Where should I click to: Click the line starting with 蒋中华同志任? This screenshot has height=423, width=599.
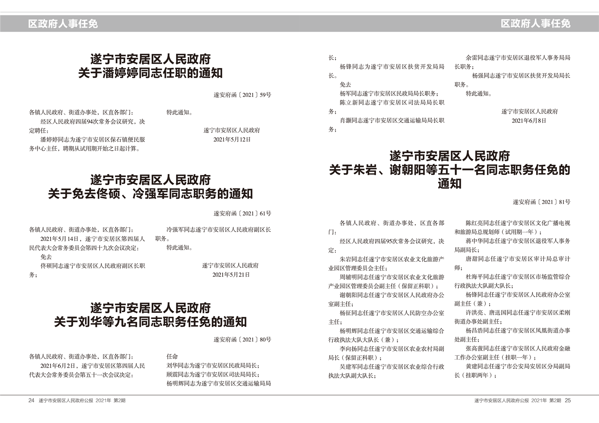tap(517, 241)
